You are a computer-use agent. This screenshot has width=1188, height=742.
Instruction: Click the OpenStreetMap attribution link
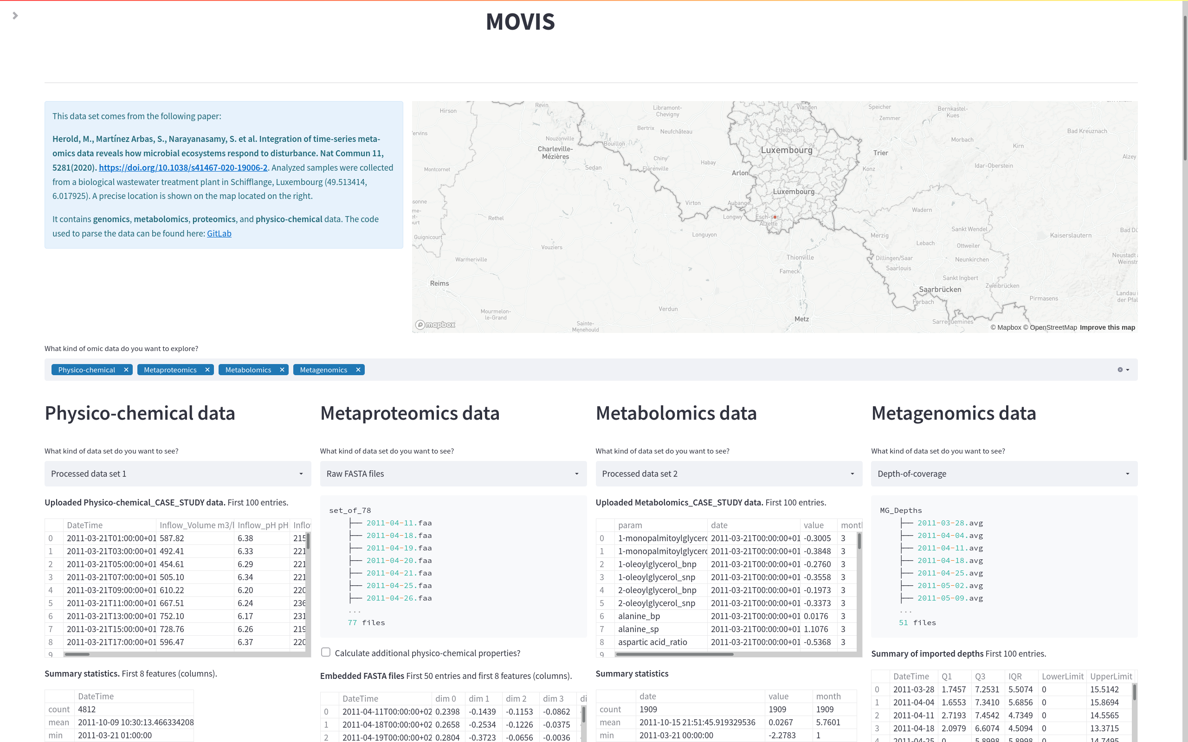click(x=1050, y=327)
